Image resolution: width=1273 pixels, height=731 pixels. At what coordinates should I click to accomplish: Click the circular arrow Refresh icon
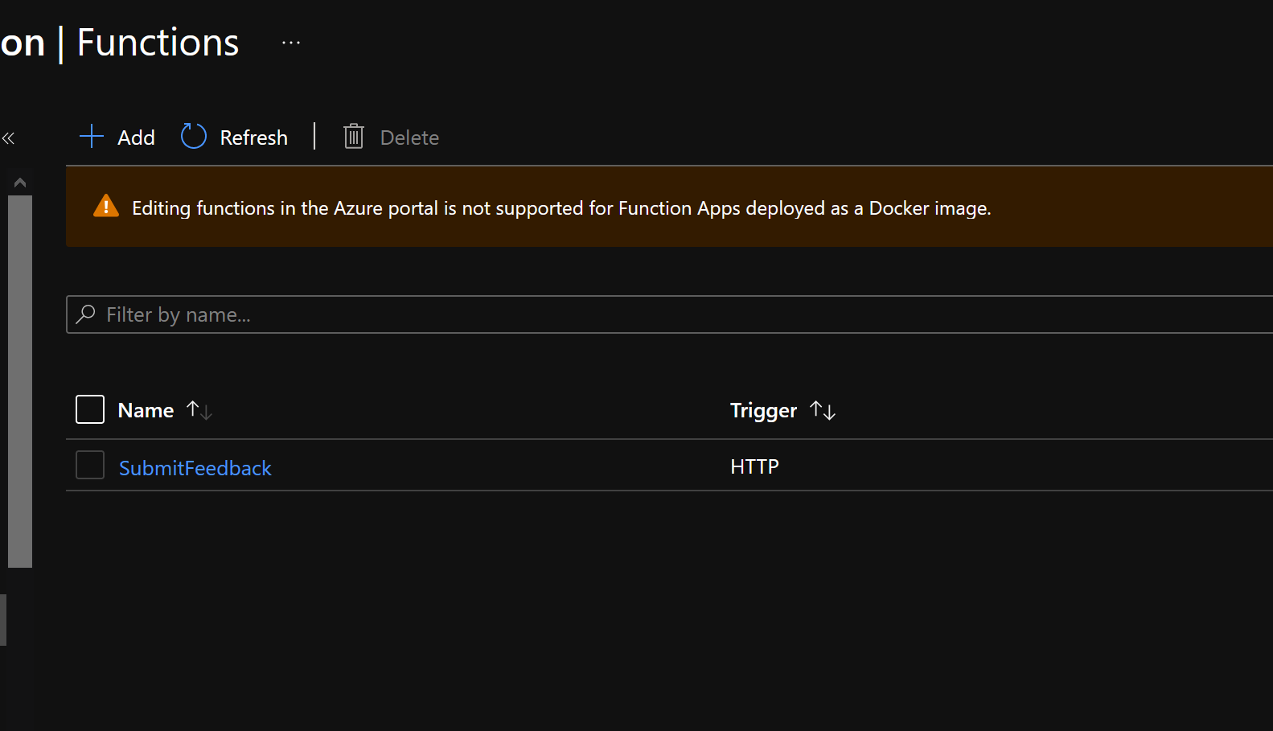coord(193,137)
